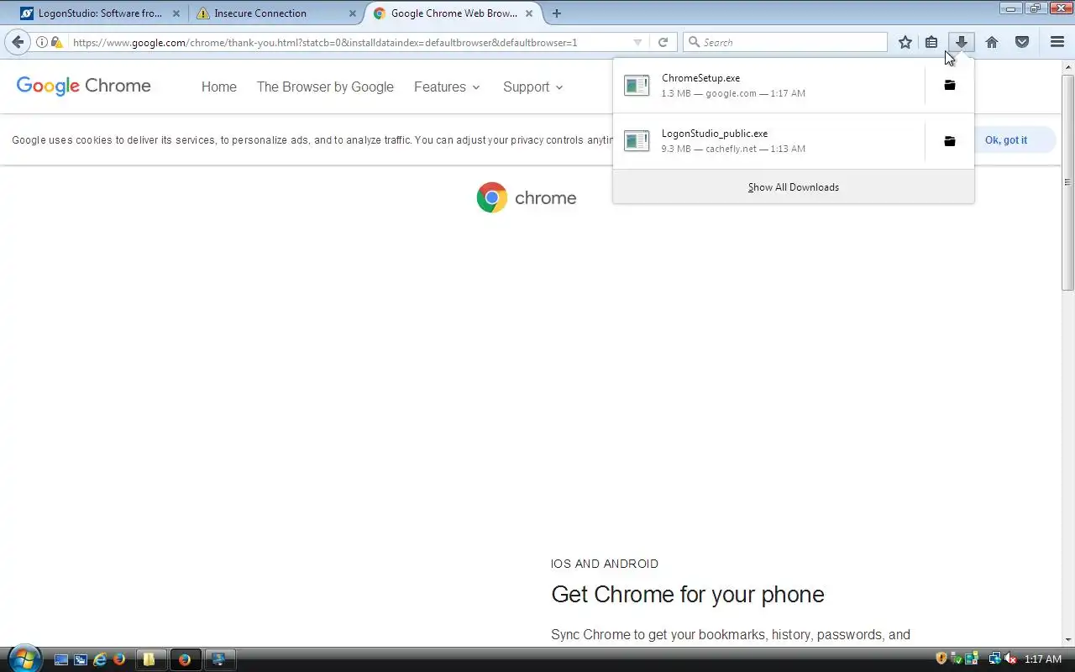The image size is (1075, 672).
Task: Open the monitor-icon taskbar window button
Action: tap(220, 659)
